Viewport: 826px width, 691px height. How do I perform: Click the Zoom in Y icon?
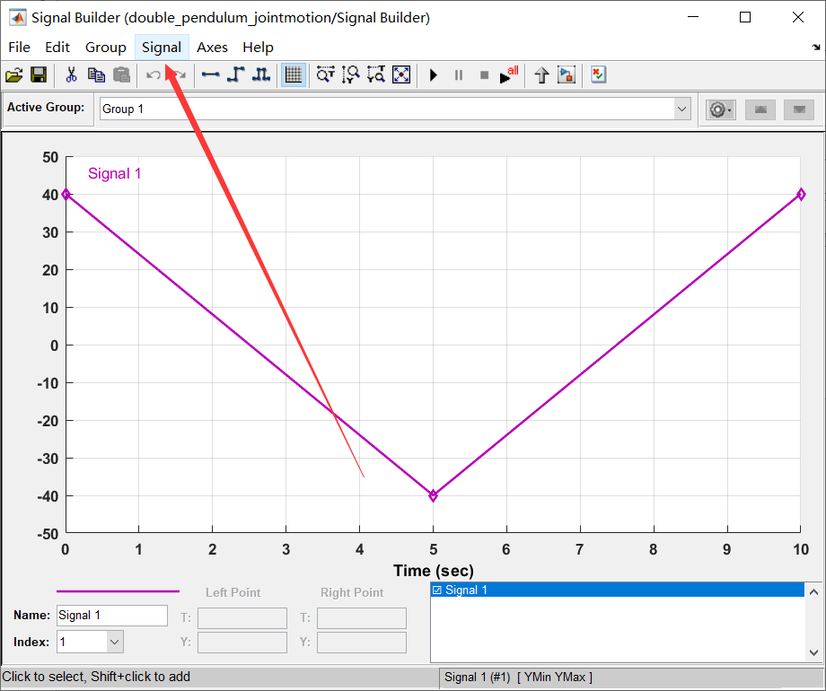coord(351,75)
